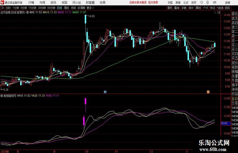Click the 统计 button
This screenshot has width=238, height=153.
(x=191, y=8)
